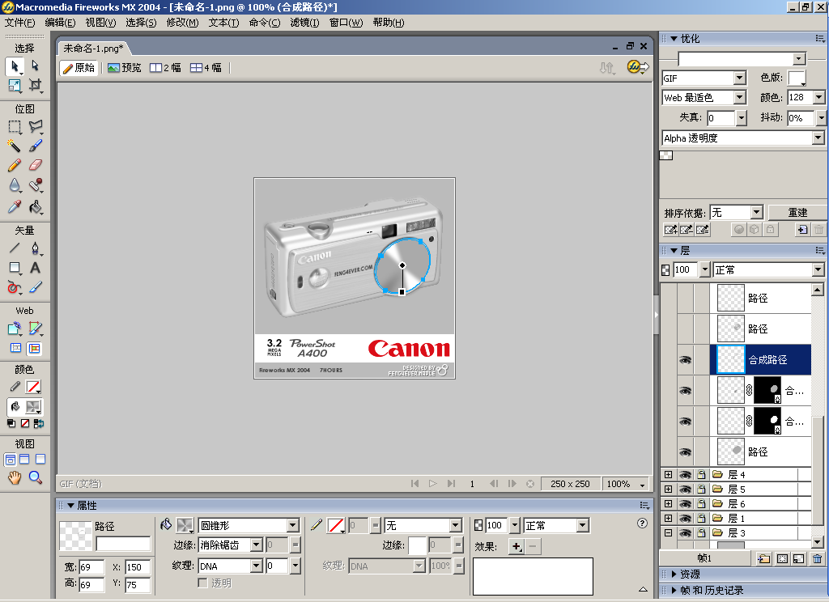Image resolution: width=829 pixels, height=602 pixels.
Task: Select the Lasso tool
Action: pos(35,127)
